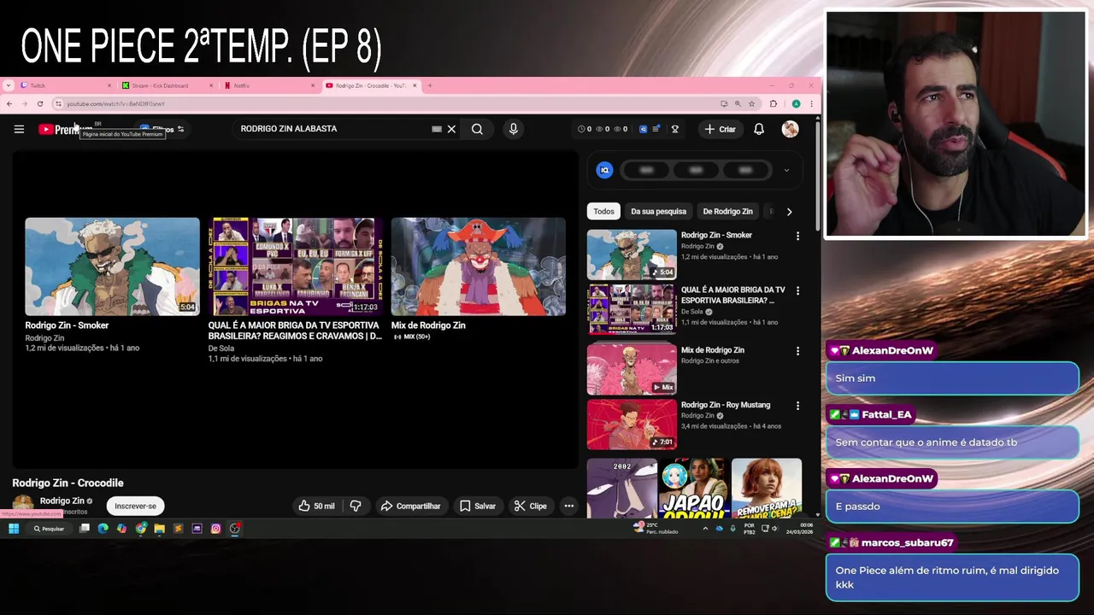The image size is (1094, 615).
Task: Open Mix de Rodrigo Zin end screen thumbnail
Action: 478,266
